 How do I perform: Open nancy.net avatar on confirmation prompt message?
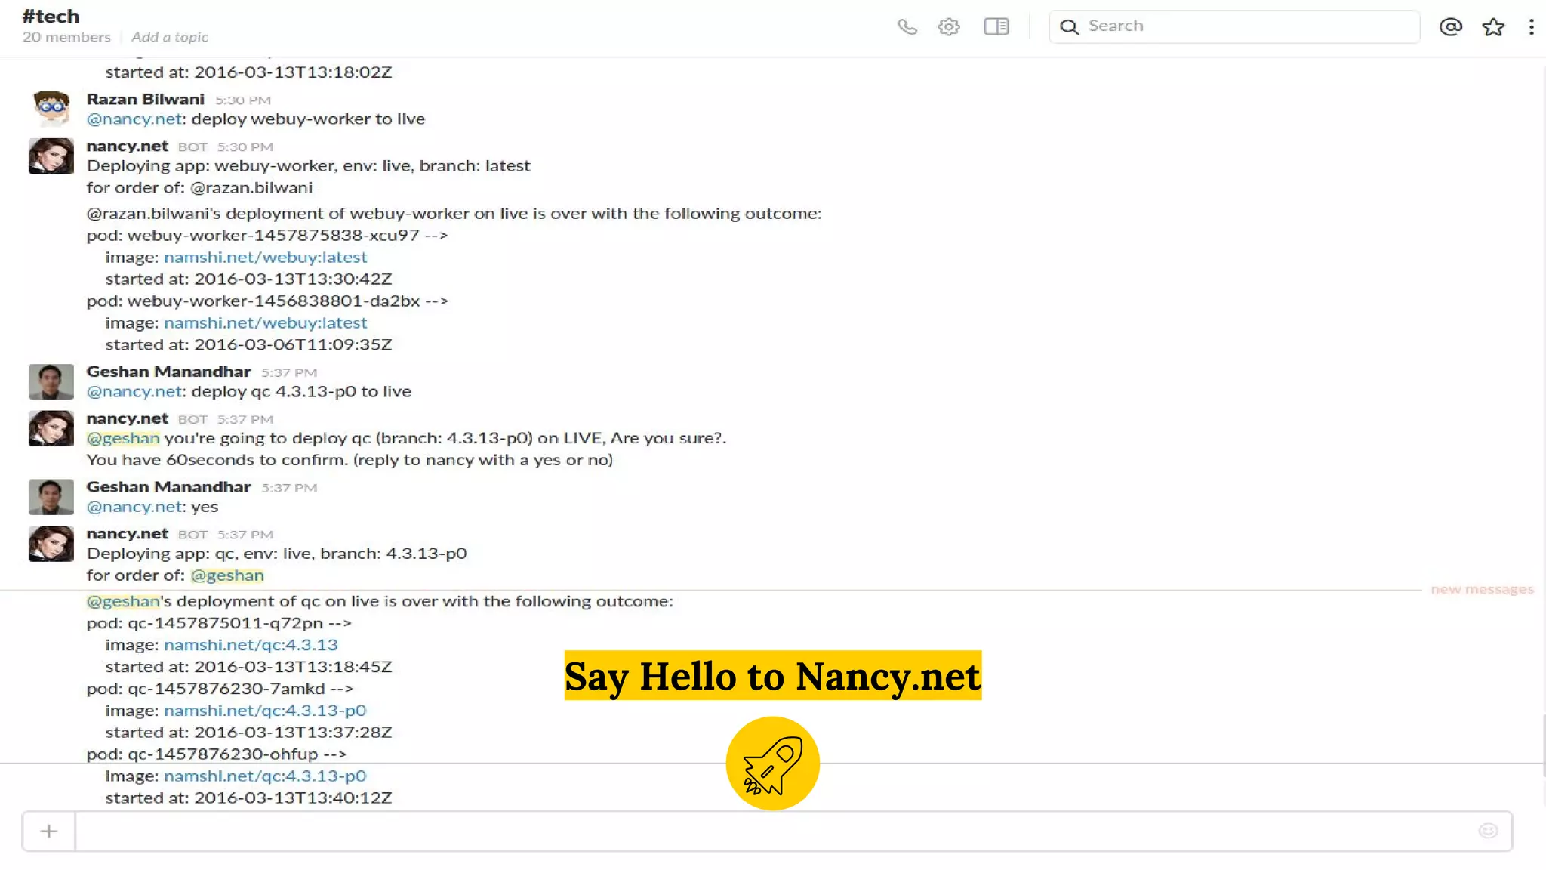point(51,428)
